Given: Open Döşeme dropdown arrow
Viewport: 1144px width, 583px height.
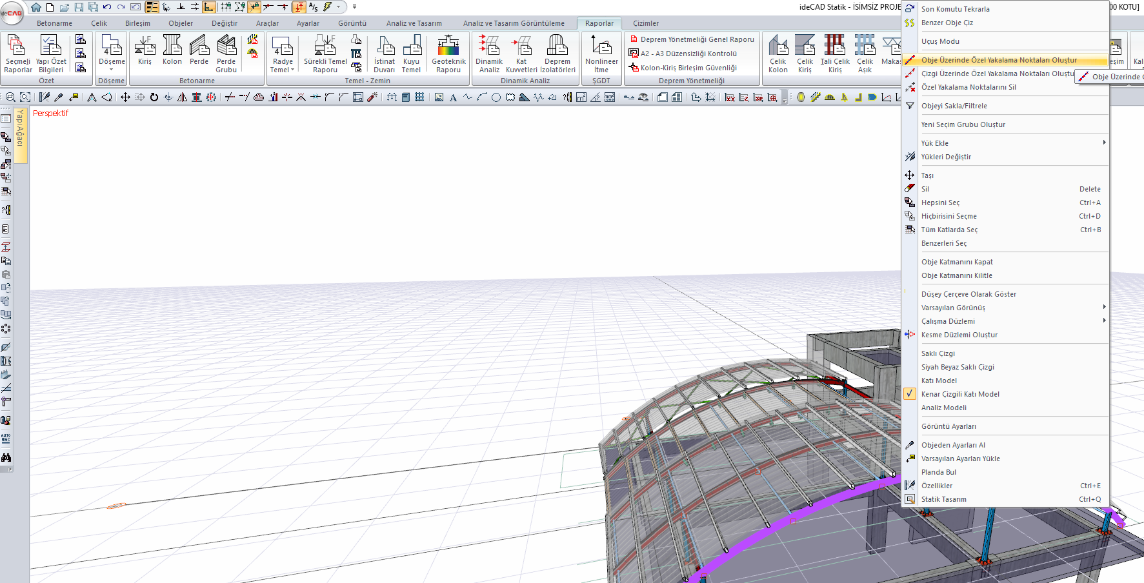Looking at the screenshot, I should point(112,70).
